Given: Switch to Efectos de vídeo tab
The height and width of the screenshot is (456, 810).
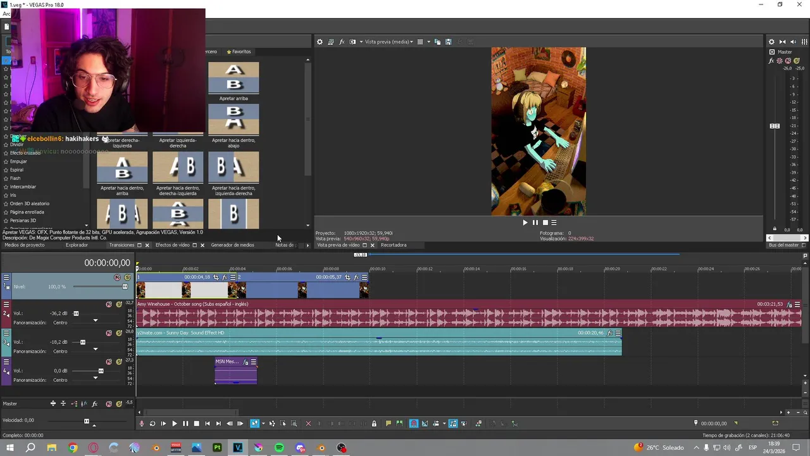Looking at the screenshot, I should tap(173, 245).
